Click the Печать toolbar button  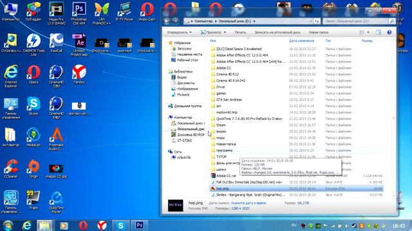click(x=240, y=32)
